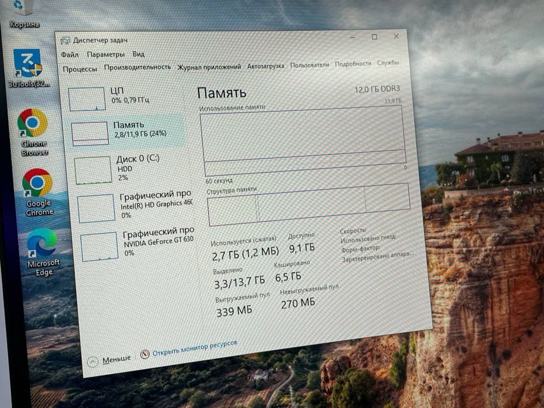Click the Использование памяти usage graph
Screen dimensions: 544x408
304,141
